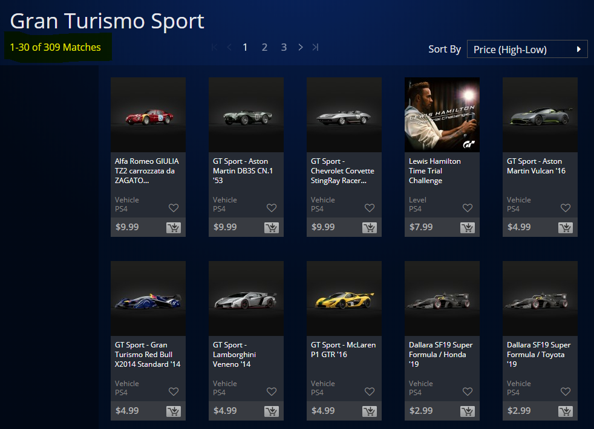Toggle wishlist heart for Aston Martin Vulcan
The height and width of the screenshot is (429, 594).
point(566,208)
